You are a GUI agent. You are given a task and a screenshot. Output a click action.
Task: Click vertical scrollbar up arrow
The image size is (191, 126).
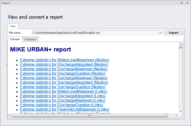pos(181,44)
